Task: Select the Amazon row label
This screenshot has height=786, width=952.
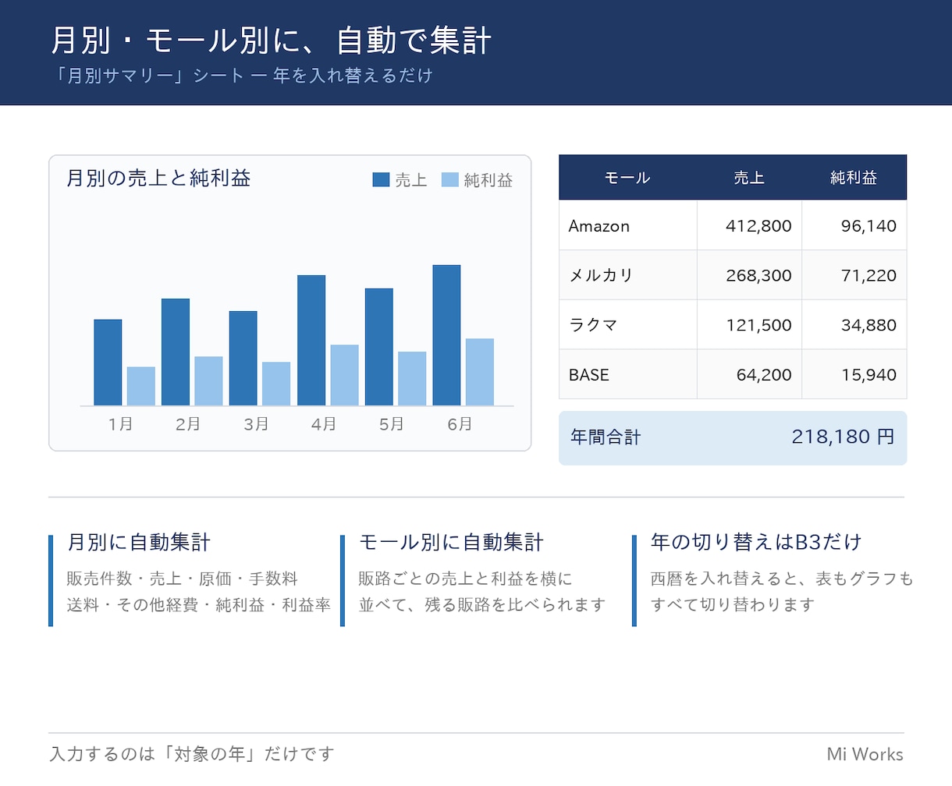Action: [x=599, y=226]
